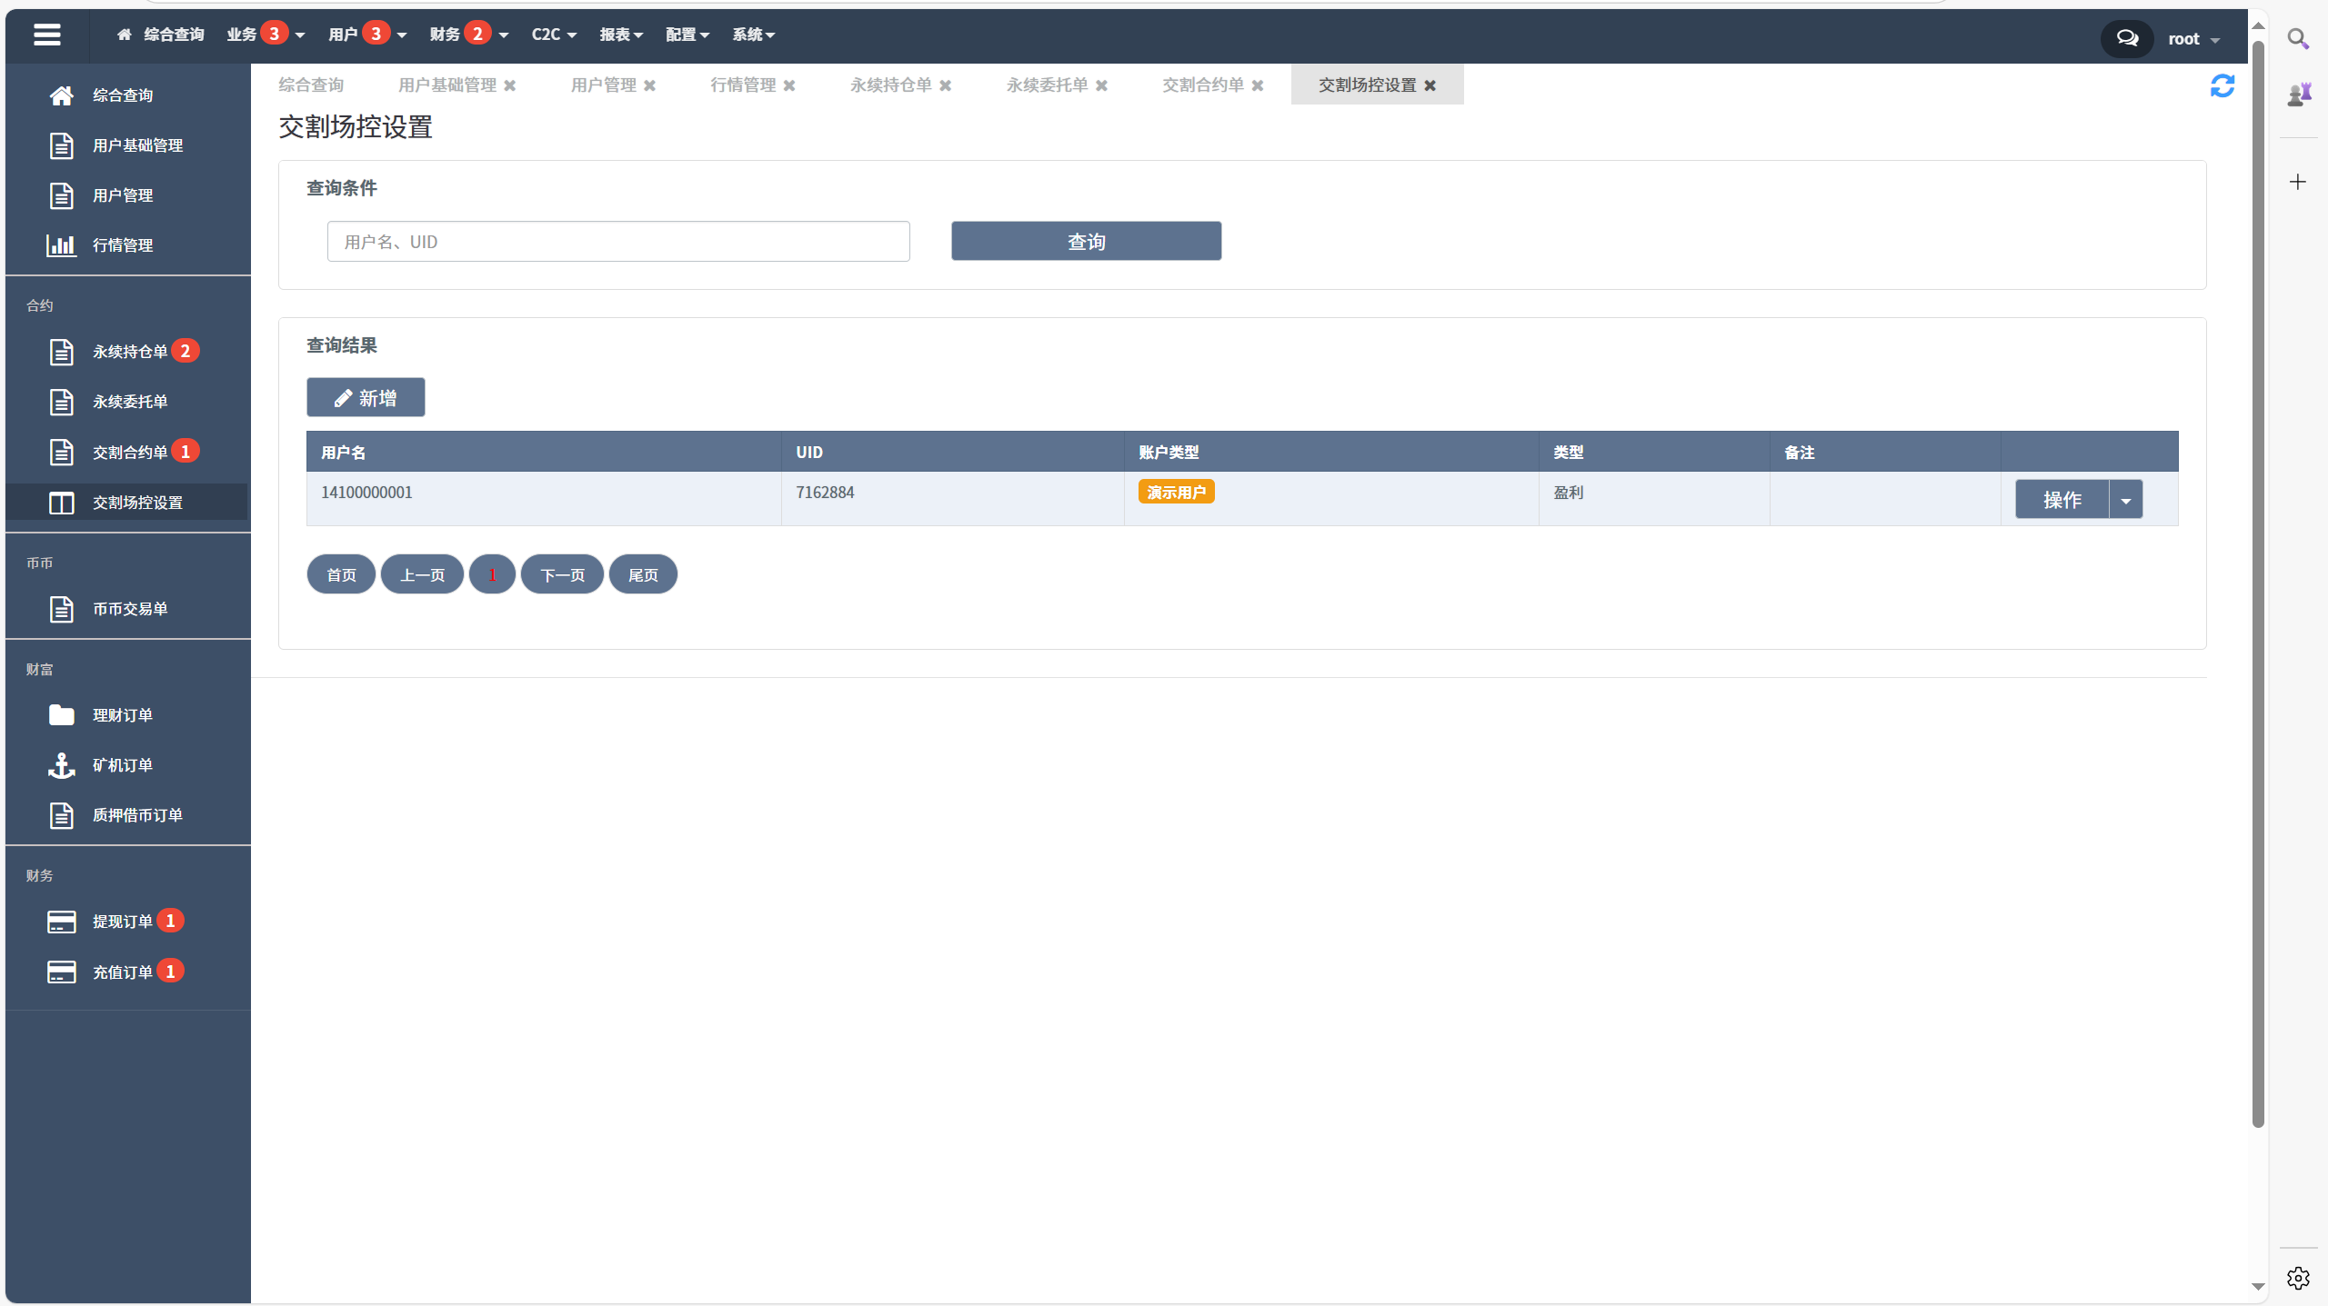Click the 矿机订单 sidebar icon
The width and height of the screenshot is (2328, 1306).
click(61, 764)
